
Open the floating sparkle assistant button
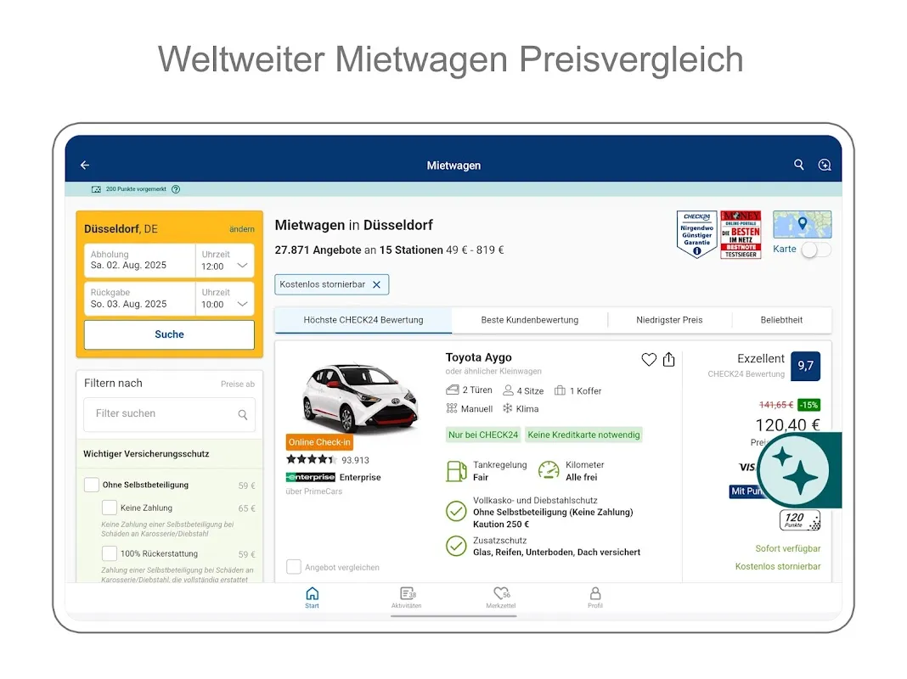click(797, 470)
